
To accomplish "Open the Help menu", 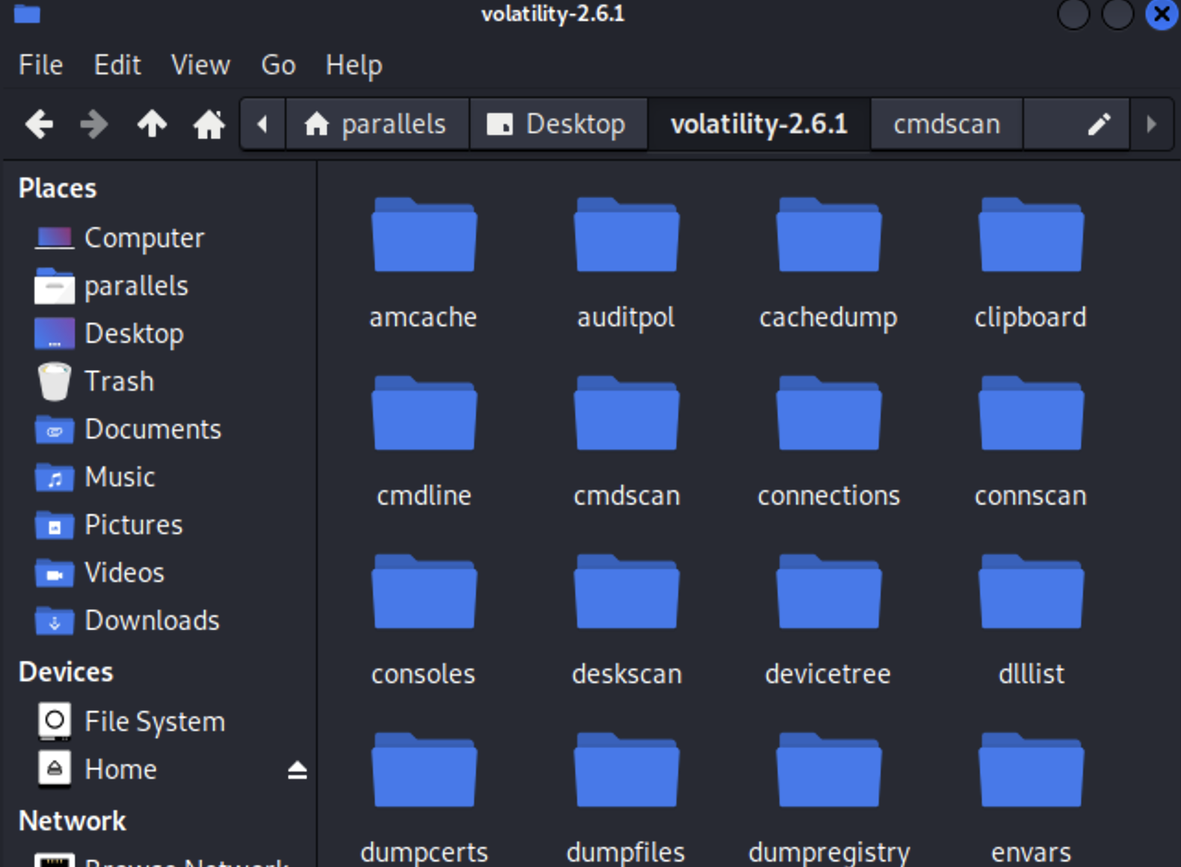I will pos(354,65).
